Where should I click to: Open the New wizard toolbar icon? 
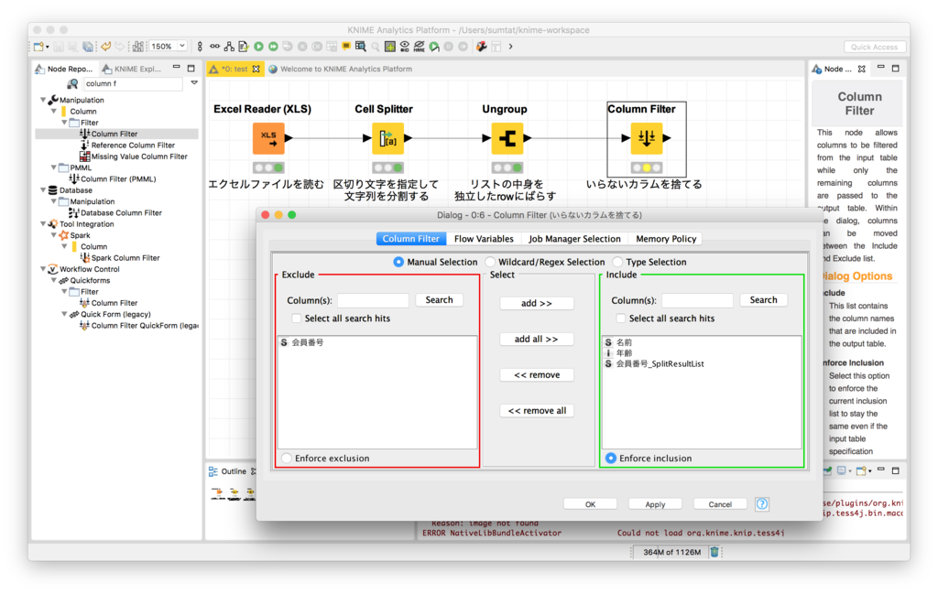coord(38,47)
